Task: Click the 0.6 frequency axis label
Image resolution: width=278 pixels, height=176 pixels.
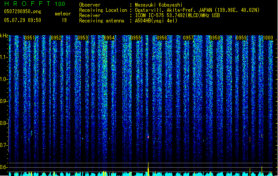Action: point(4,167)
